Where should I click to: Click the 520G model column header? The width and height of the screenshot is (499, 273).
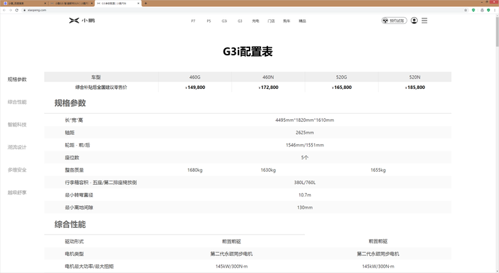342,77
